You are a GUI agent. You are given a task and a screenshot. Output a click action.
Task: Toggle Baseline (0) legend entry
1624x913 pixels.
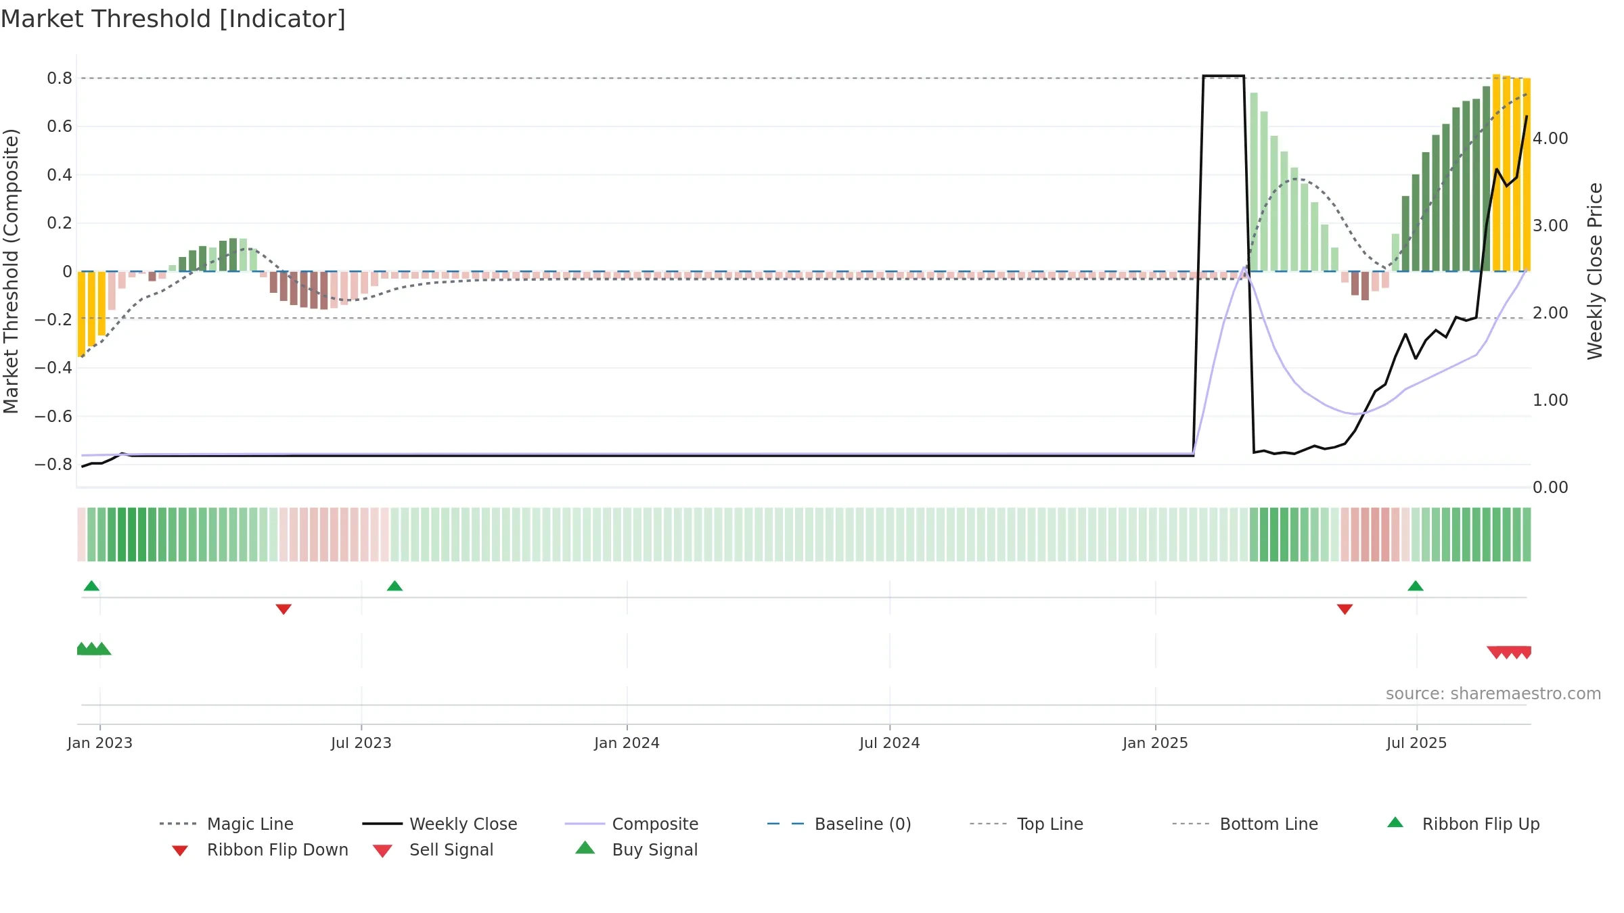point(839,824)
